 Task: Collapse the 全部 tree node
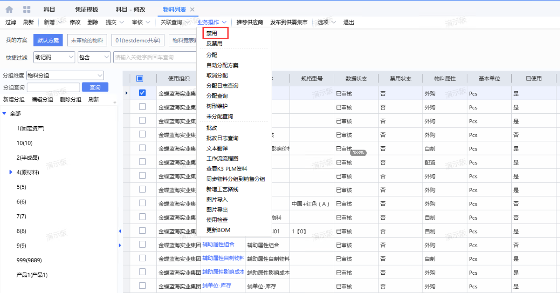tap(4, 113)
